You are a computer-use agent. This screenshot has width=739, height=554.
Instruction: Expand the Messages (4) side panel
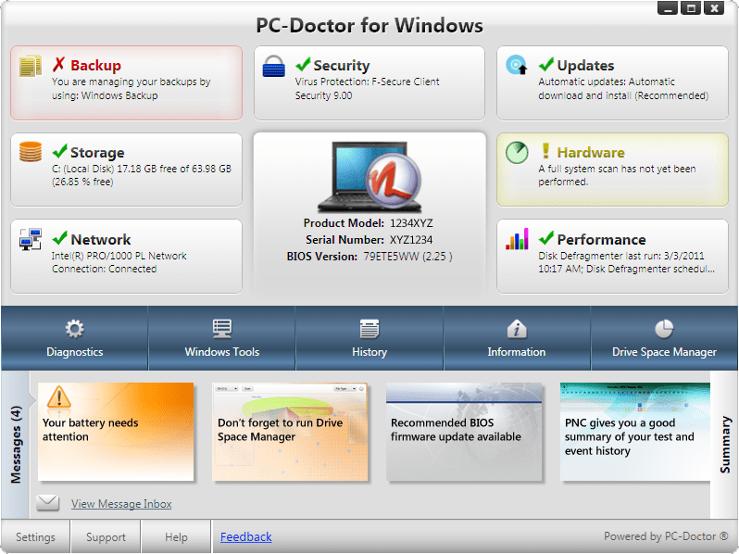coord(16,447)
